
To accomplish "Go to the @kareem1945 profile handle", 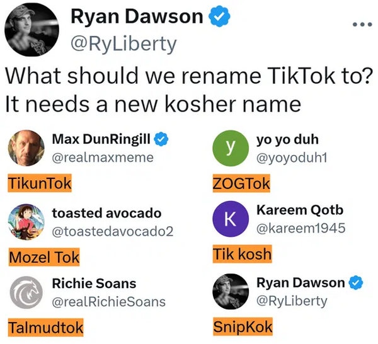I will 301,227.
